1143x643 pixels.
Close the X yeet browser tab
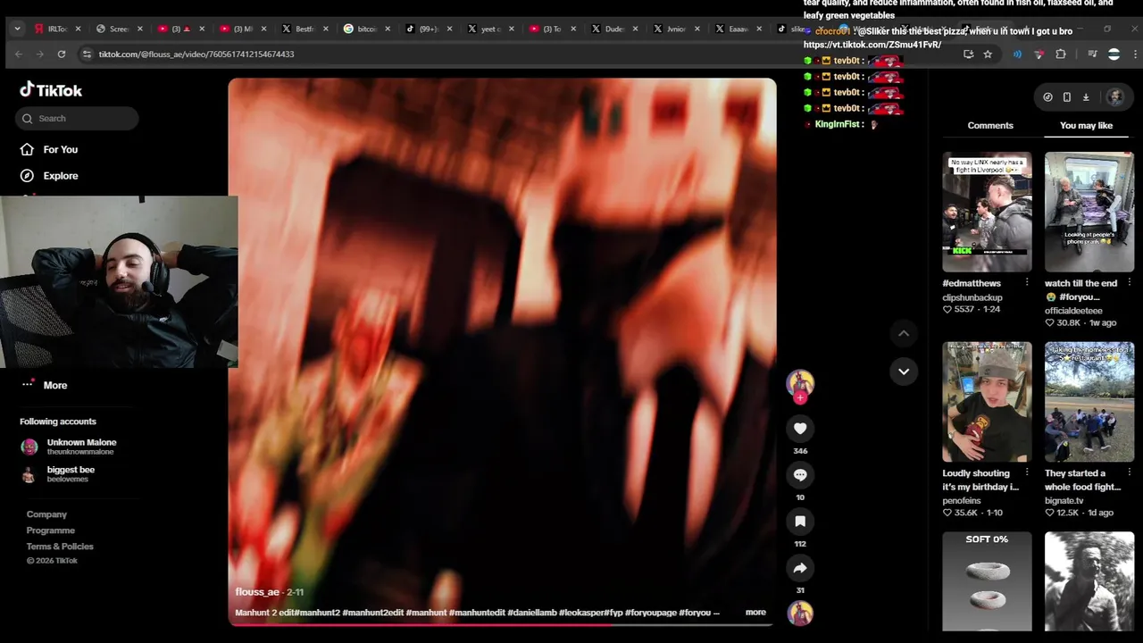[511, 29]
